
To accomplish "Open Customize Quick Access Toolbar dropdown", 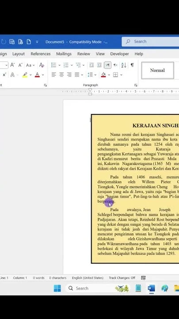I will point(37,42).
